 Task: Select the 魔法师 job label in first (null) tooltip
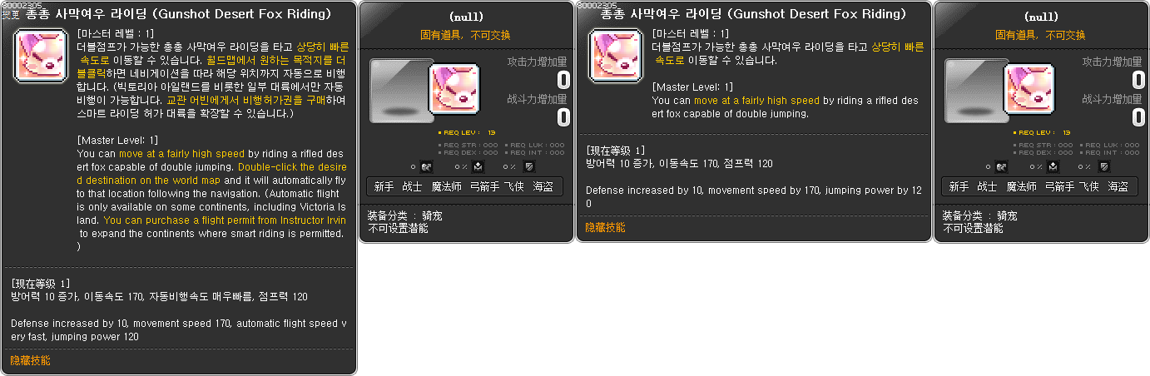(x=447, y=187)
